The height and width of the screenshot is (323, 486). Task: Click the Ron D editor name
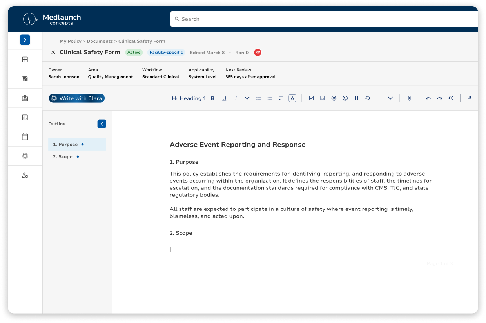pyautogui.click(x=242, y=53)
